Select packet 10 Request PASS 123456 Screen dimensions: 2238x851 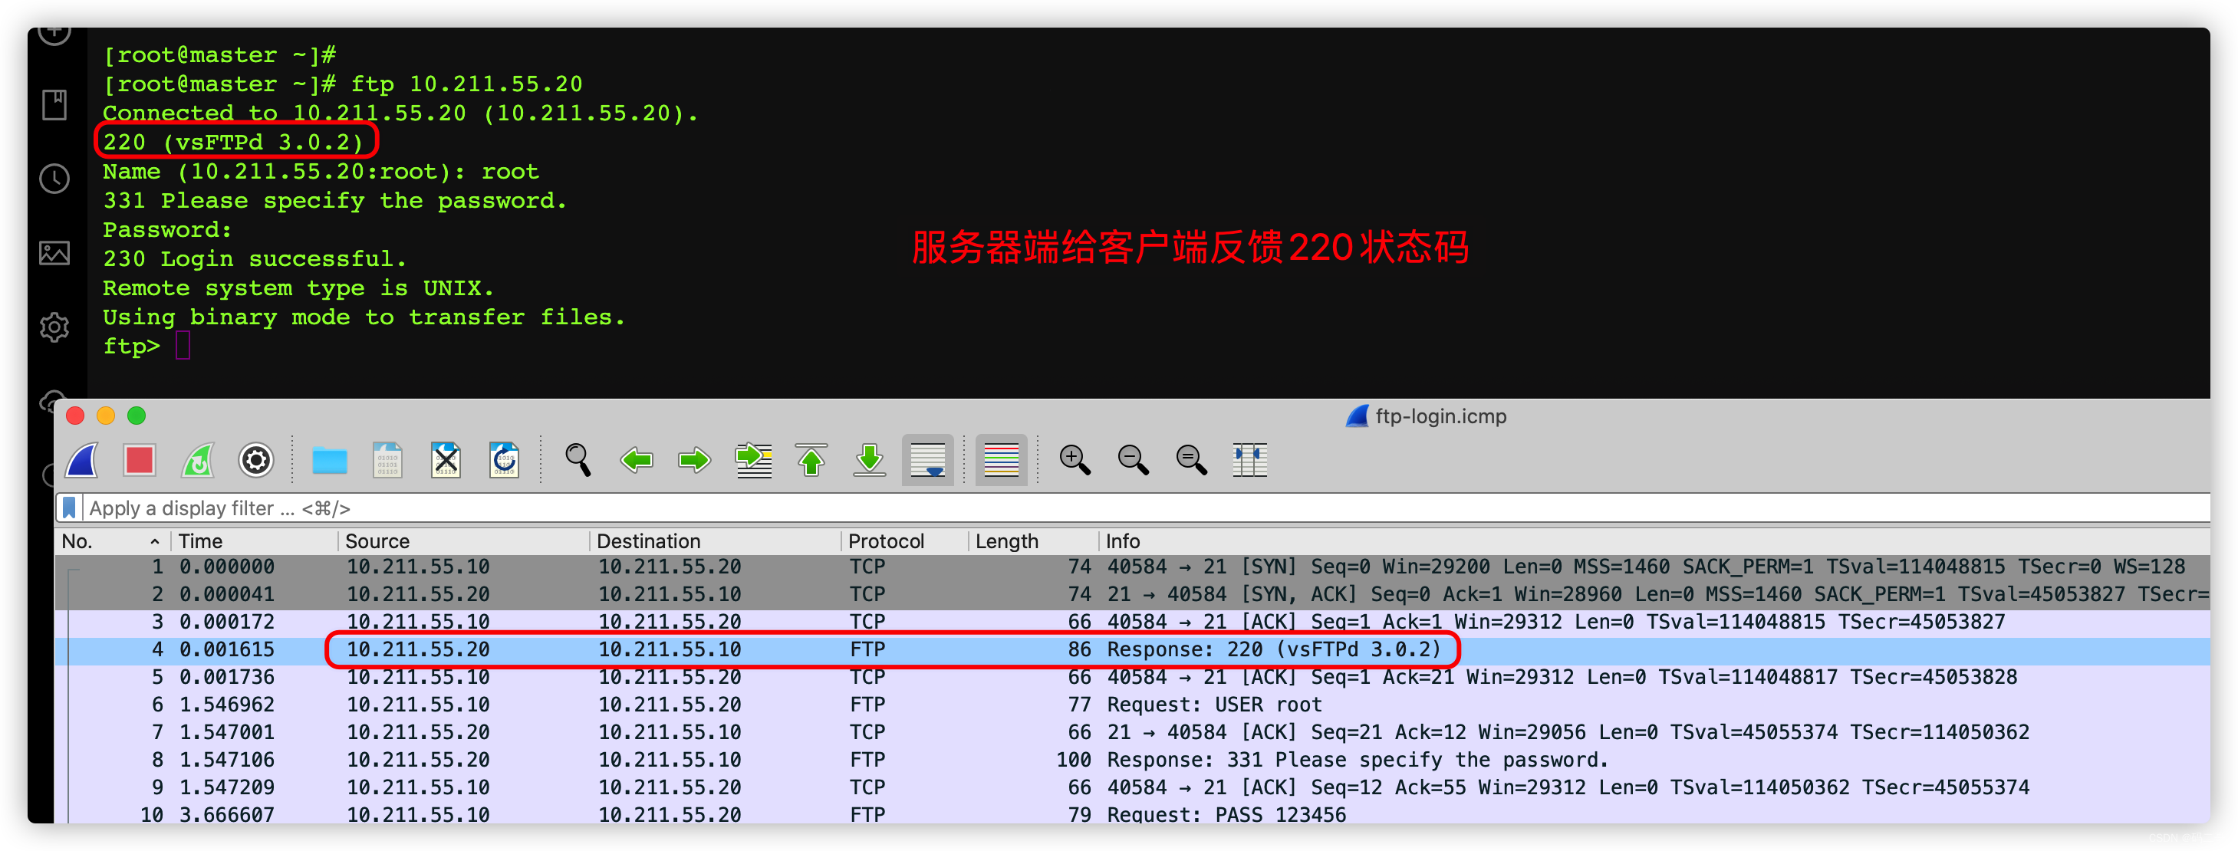pos(1132,814)
